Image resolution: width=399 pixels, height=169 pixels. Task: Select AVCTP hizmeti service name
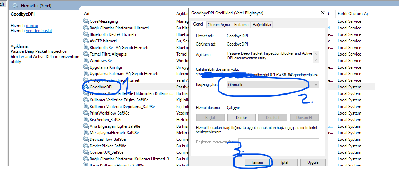103,41
